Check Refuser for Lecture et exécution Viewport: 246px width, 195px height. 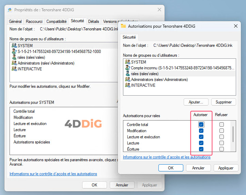(221, 137)
